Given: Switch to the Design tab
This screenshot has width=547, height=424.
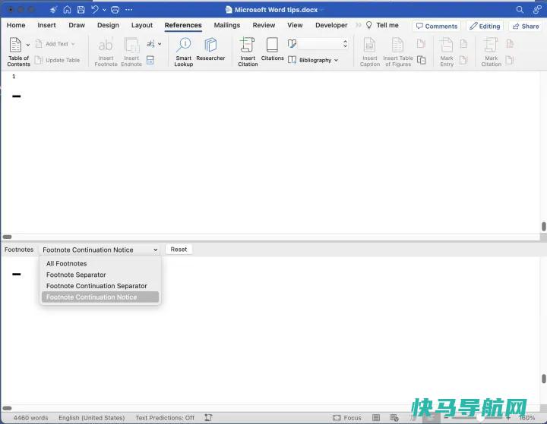Looking at the screenshot, I should point(108,25).
